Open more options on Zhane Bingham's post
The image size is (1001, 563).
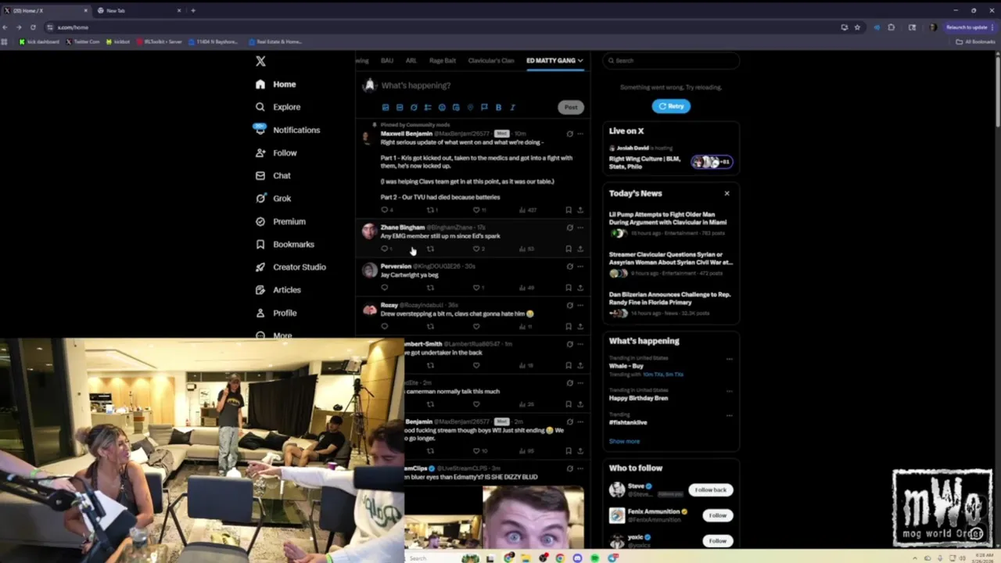[x=580, y=228]
